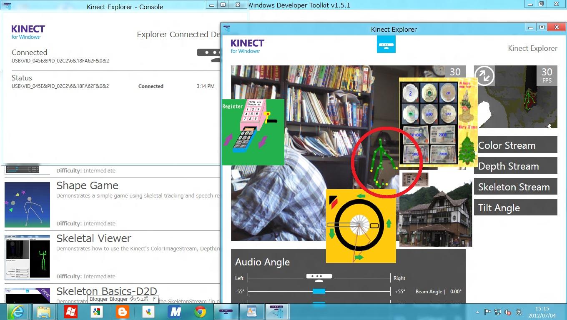The height and width of the screenshot is (320, 567).
Task: Open the Skeleton Basics-D2D sample title
Action: click(106, 291)
